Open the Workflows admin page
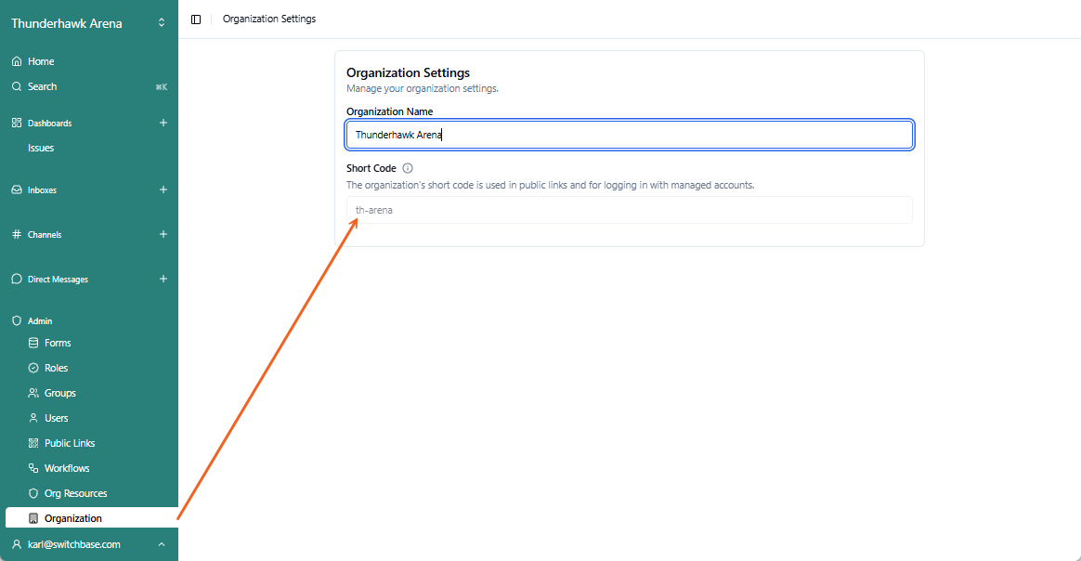 coord(67,468)
